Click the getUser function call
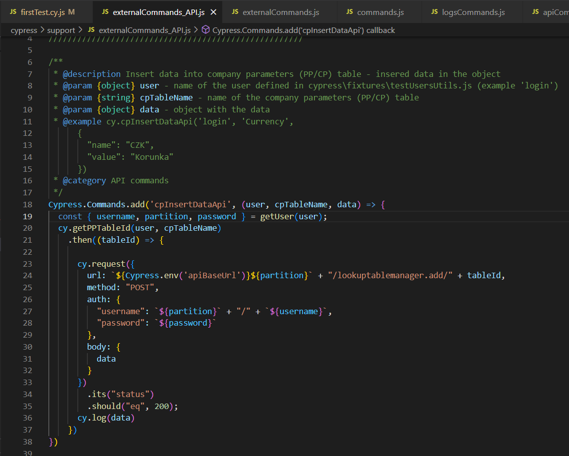 (278, 216)
